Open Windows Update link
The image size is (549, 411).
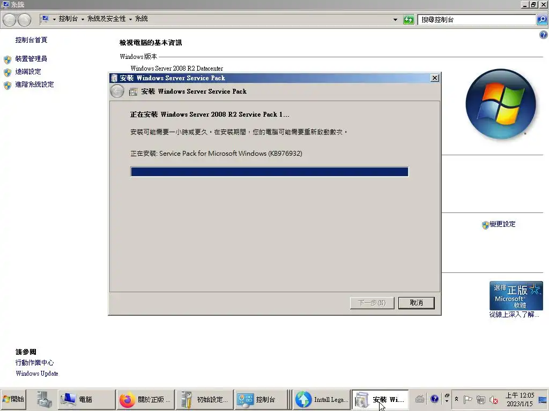coord(37,374)
